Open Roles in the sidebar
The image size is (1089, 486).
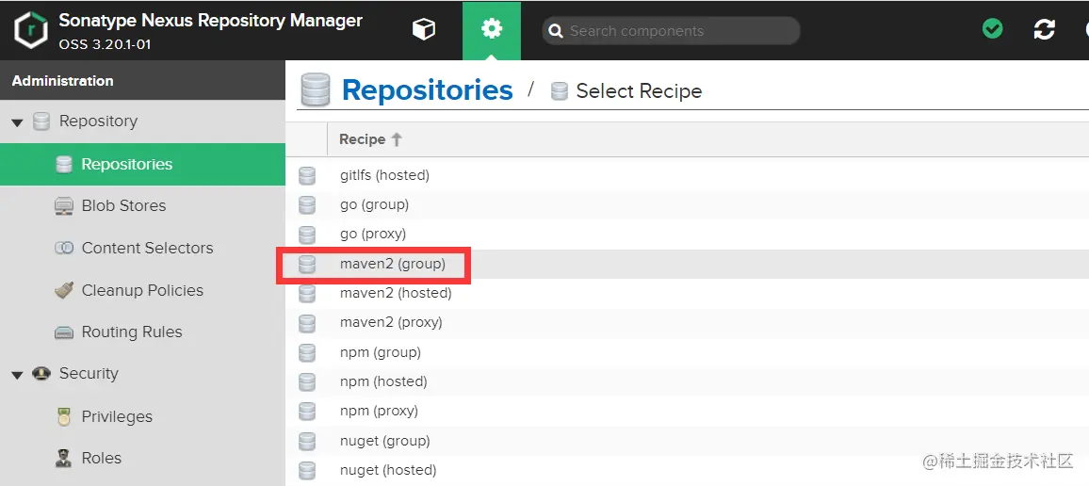point(102,459)
